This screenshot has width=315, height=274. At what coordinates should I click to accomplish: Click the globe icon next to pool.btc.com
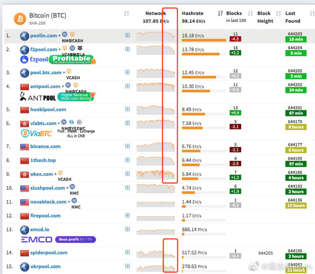(x=25, y=73)
